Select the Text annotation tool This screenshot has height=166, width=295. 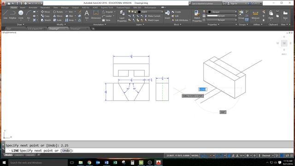(87, 15)
